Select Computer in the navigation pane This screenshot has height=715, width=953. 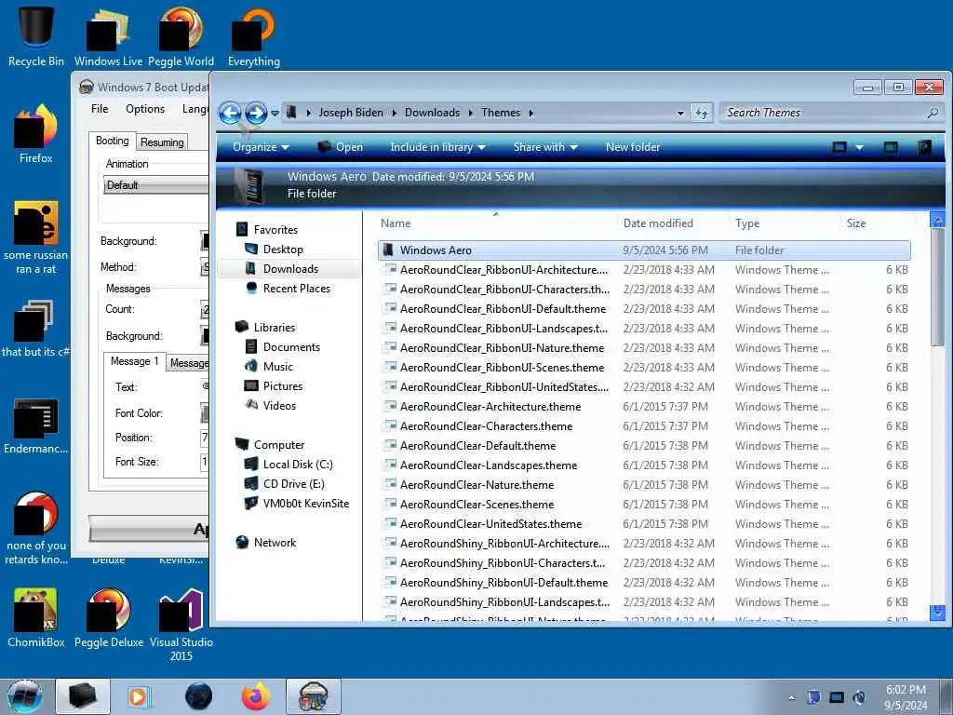coord(279,444)
